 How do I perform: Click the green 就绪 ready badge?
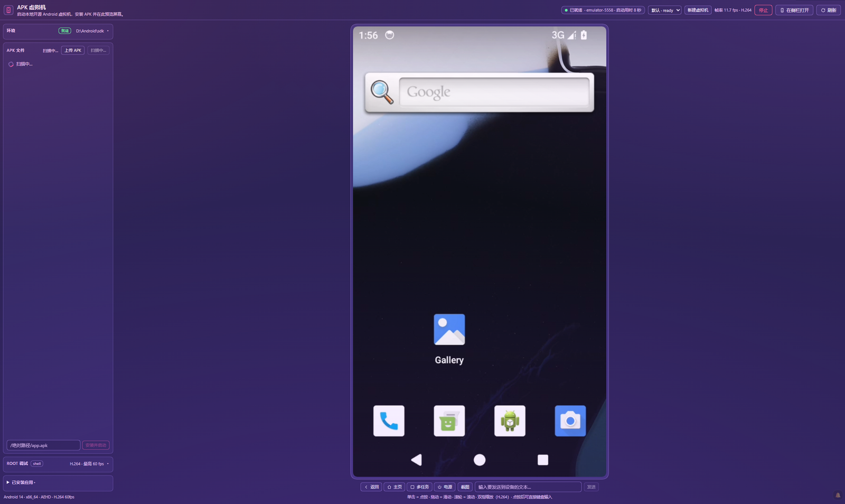64,31
